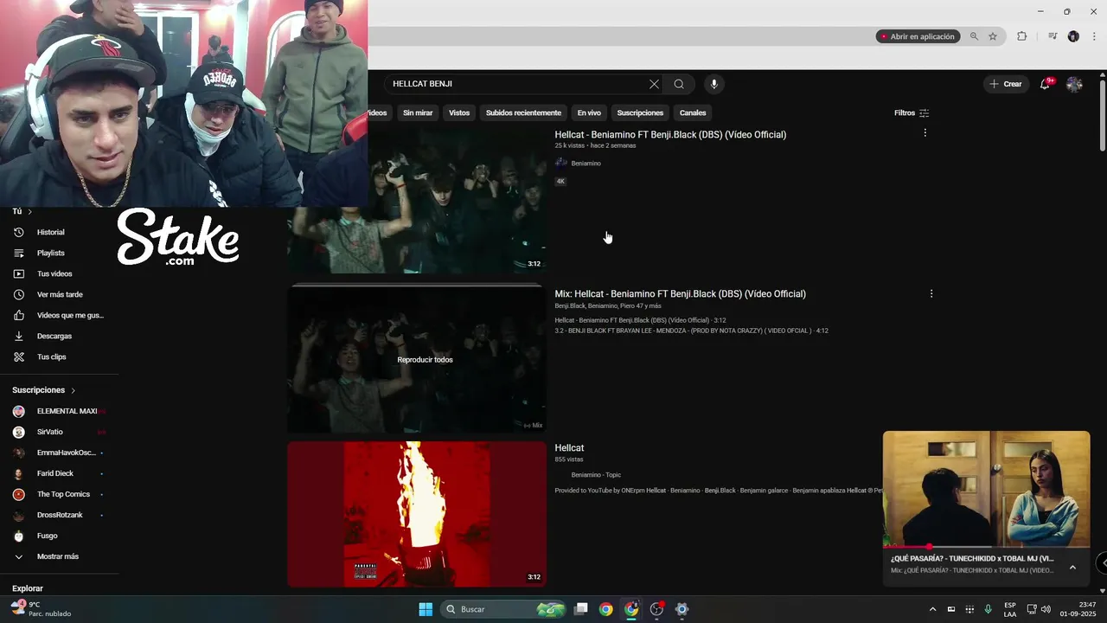Open YouTube notifications bell

click(1045, 84)
